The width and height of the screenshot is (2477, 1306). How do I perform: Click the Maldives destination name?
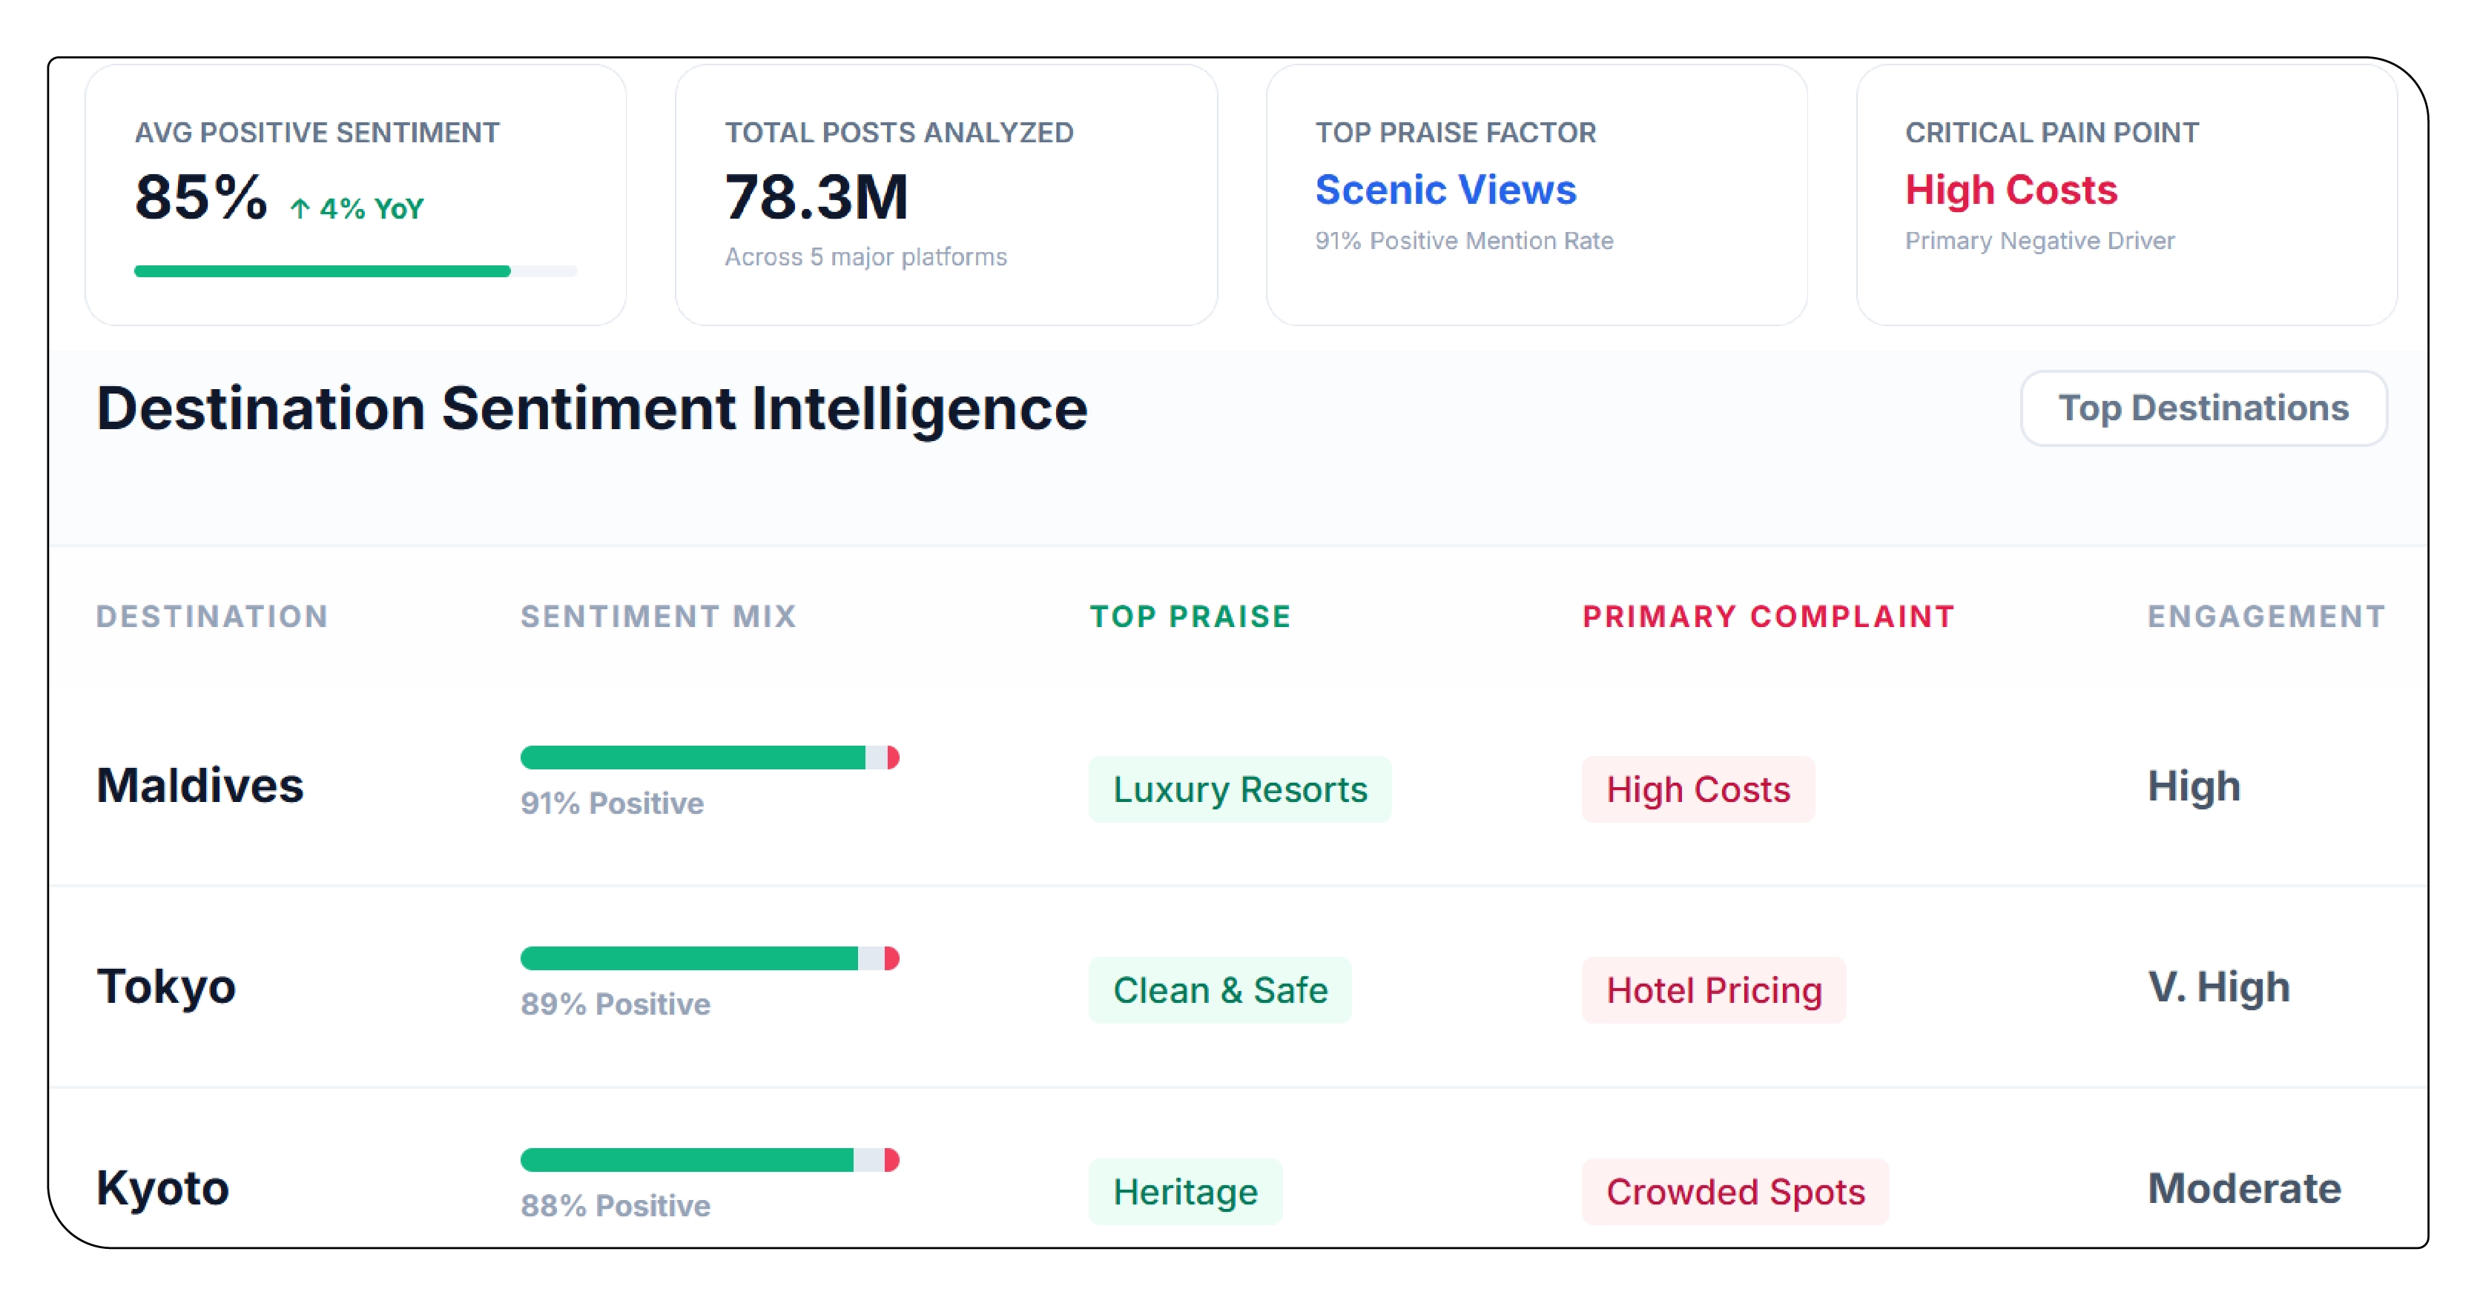(x=200, y=785)
